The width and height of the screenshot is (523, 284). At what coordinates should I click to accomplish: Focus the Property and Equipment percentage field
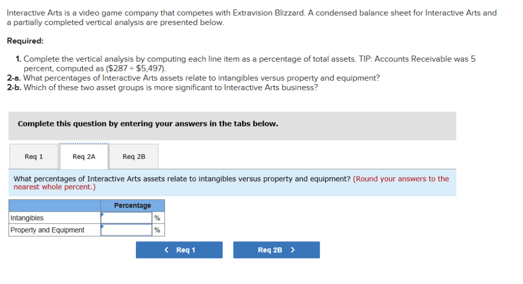click(127, 230)
